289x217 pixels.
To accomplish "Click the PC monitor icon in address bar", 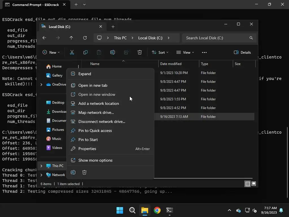I will coord(99,38).
